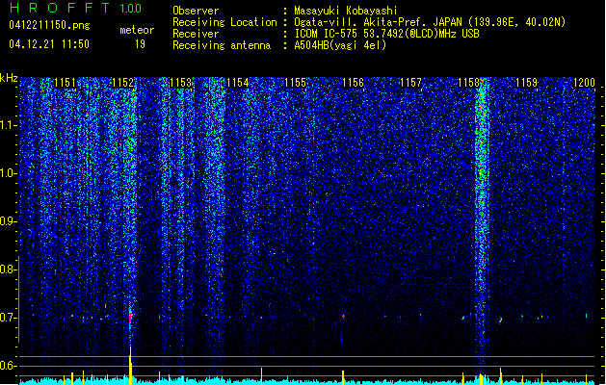This screenshot has width=606, height=385.
Task: Click the 0.6 kHz axis label
Action: [8, 366]
